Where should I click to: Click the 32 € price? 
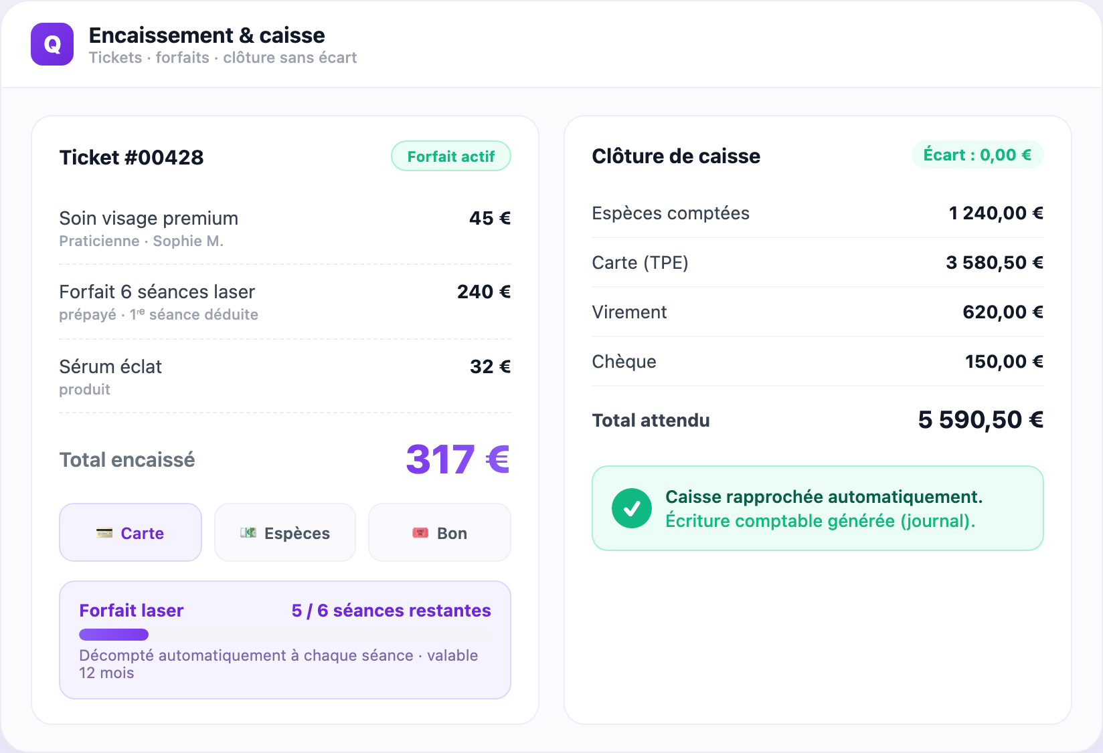(x=490, y=366)
